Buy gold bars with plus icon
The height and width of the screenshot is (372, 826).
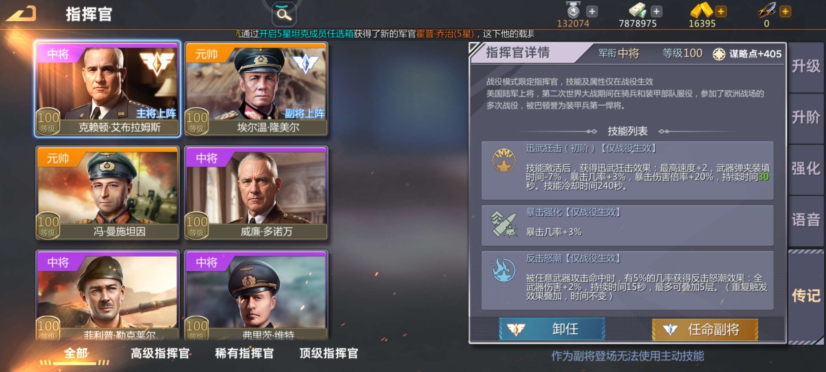[721, 11]
